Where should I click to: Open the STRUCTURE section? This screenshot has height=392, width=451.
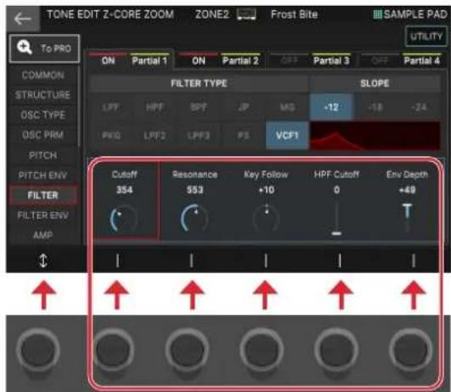[x=42, y=95]
